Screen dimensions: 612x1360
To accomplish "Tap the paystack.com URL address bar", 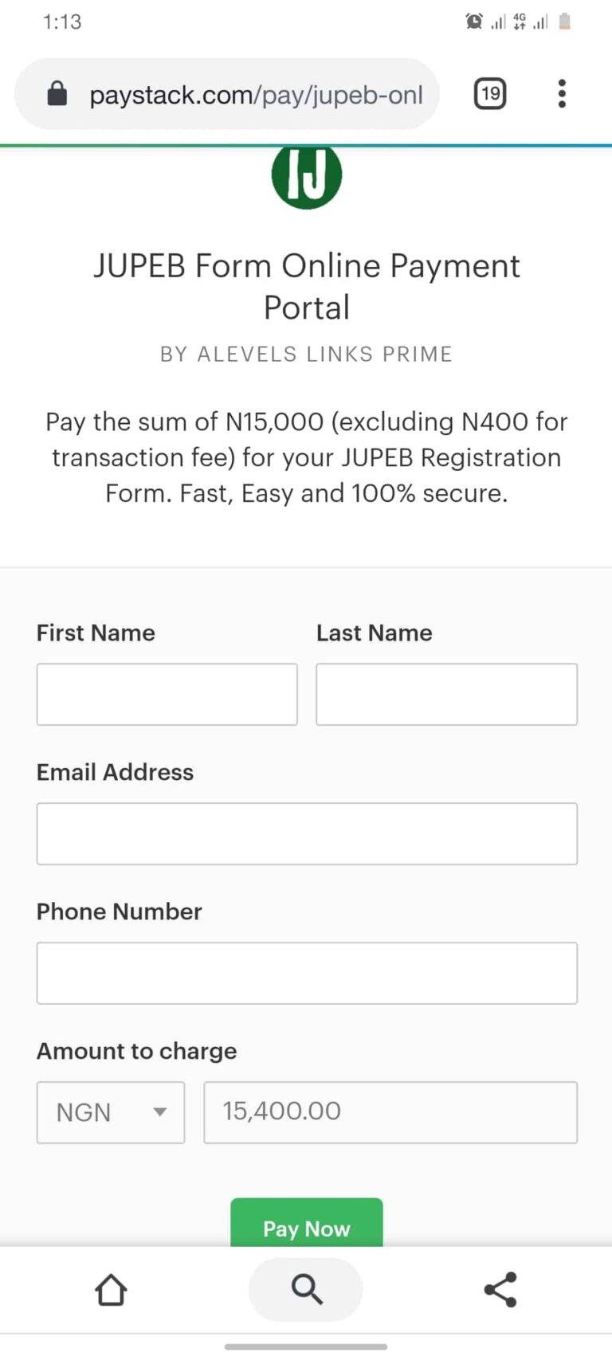I will 255,95.
